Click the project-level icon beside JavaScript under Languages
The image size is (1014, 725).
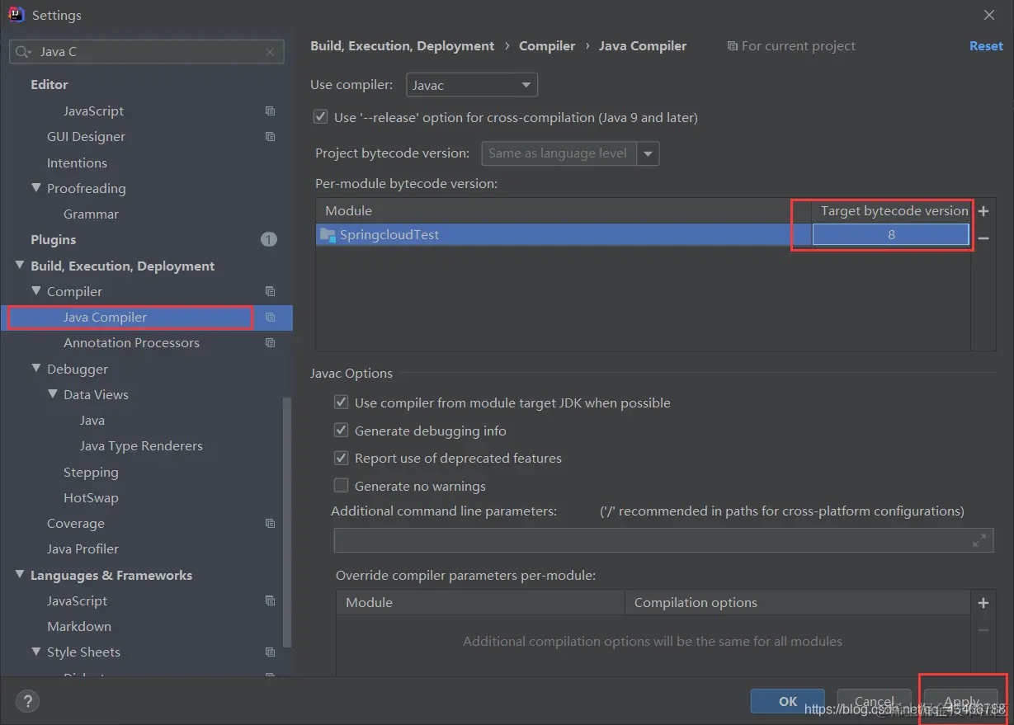(270, 600)
